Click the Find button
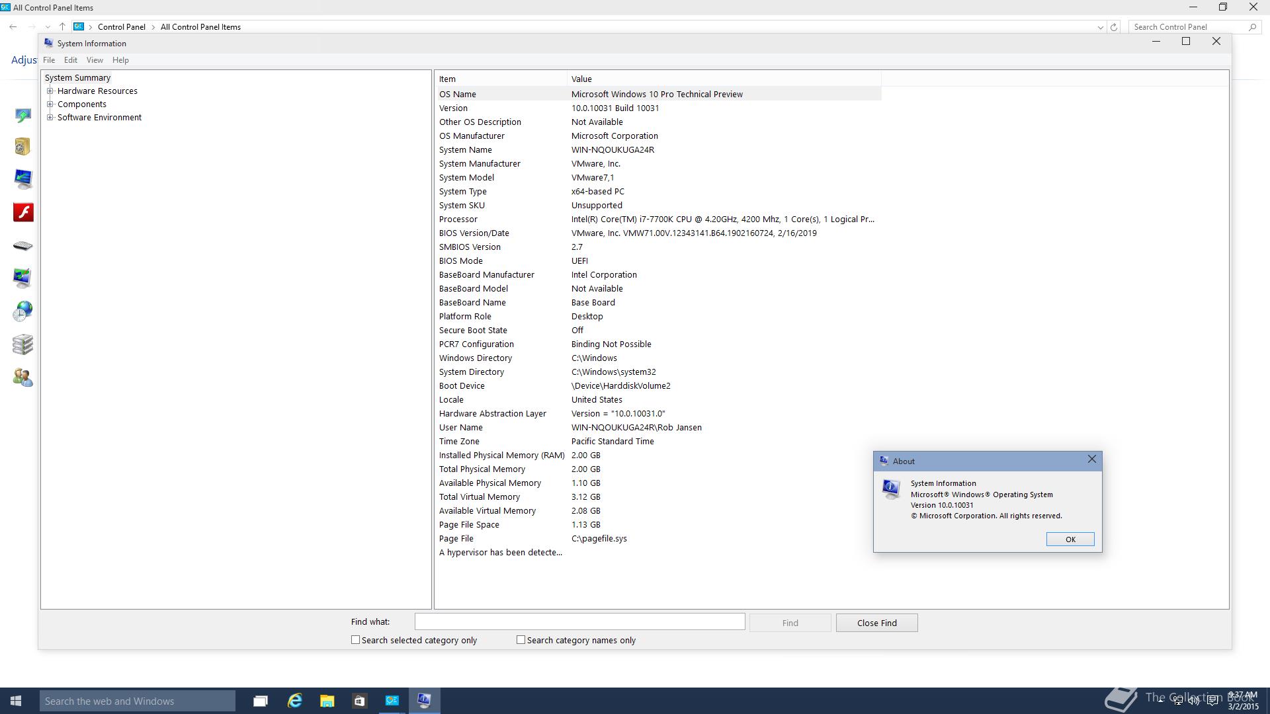 tap(790, 623)
